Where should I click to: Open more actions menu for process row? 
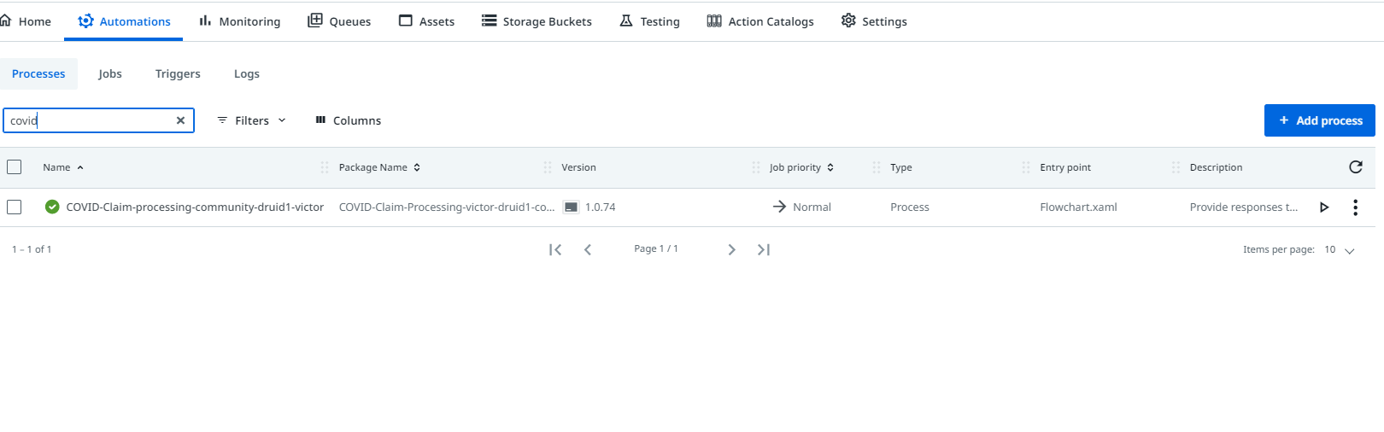[x=1355, y=207]
